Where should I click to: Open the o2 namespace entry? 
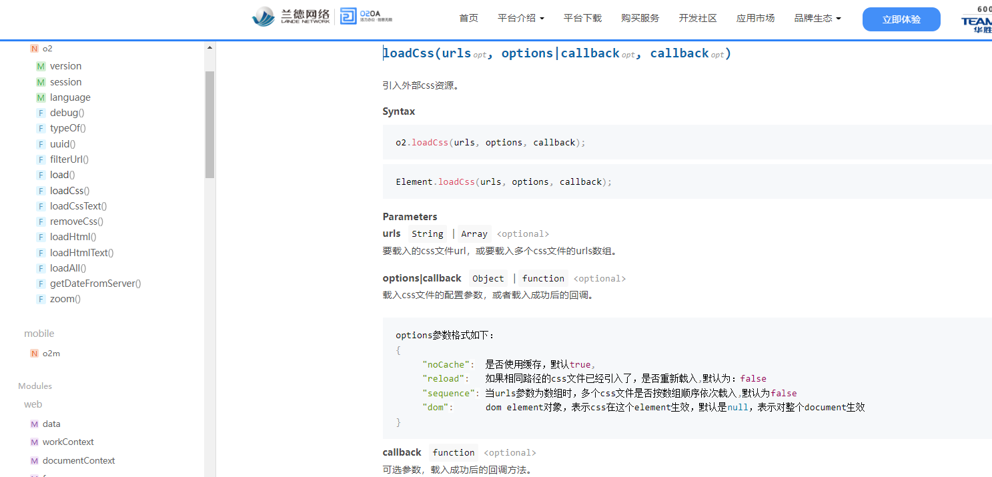pyautogui.click(x=47, y=49)
